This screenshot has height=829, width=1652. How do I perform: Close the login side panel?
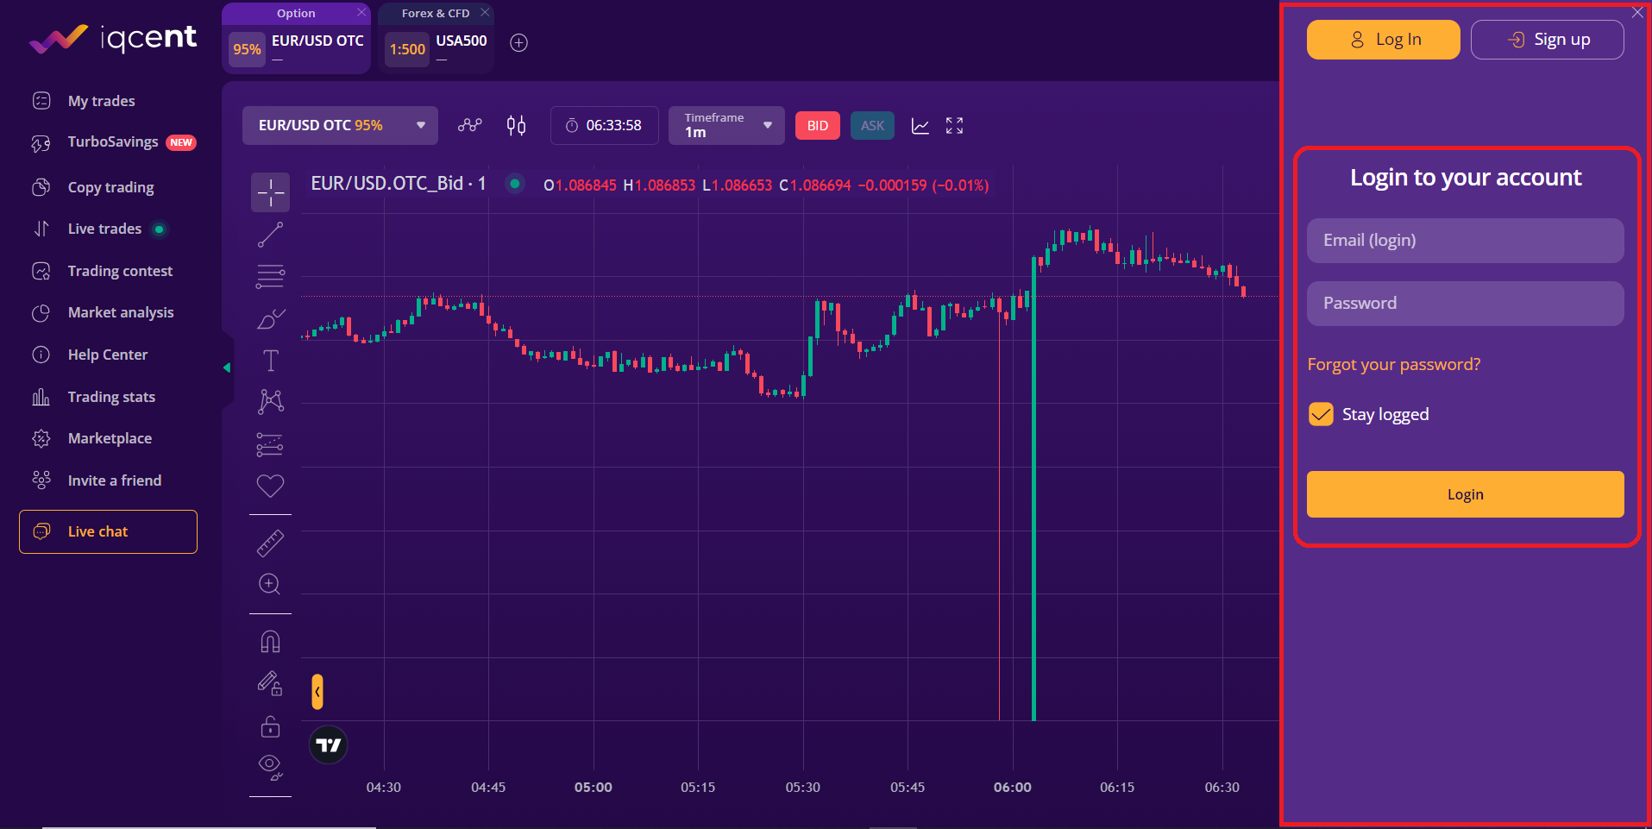pos(1637,12)
